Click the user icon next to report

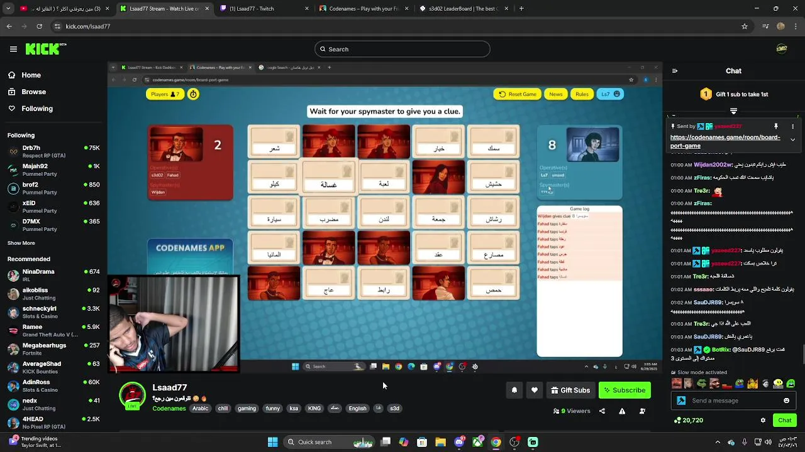coord(642,411)
